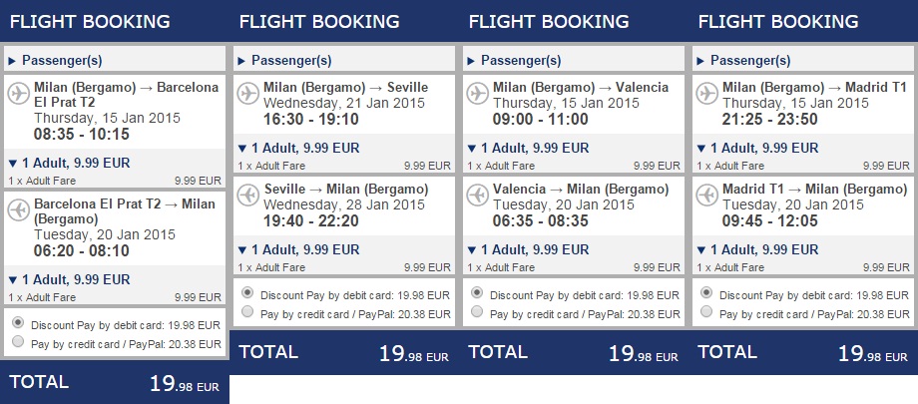Click plane icon for Seville to Milan flight
The width and height of the screenshot is (918, 404).
(248, 194)
